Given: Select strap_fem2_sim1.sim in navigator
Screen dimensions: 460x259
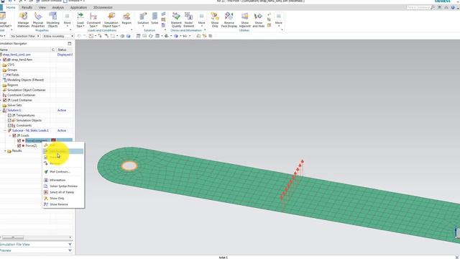Looking at the screenshot, I should coord(17,55).
